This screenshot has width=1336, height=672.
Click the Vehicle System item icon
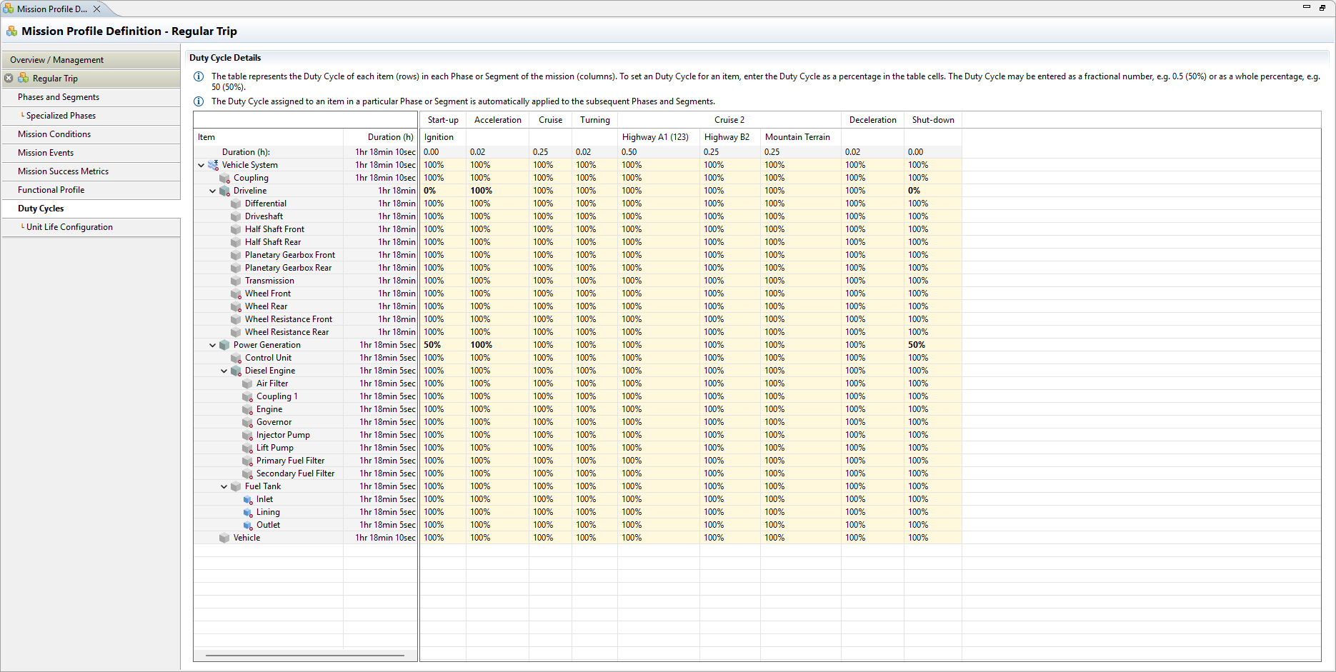213,165
